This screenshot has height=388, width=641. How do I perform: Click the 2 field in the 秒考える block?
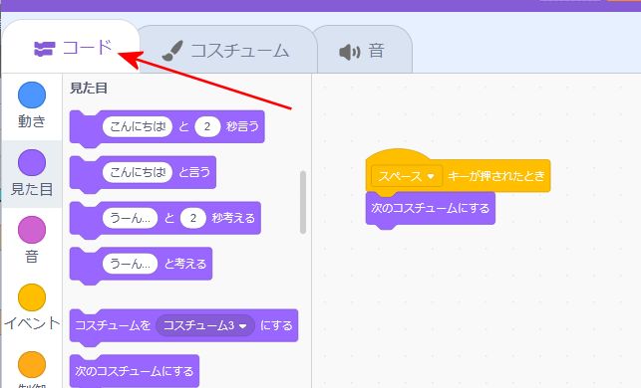point(193,218)
